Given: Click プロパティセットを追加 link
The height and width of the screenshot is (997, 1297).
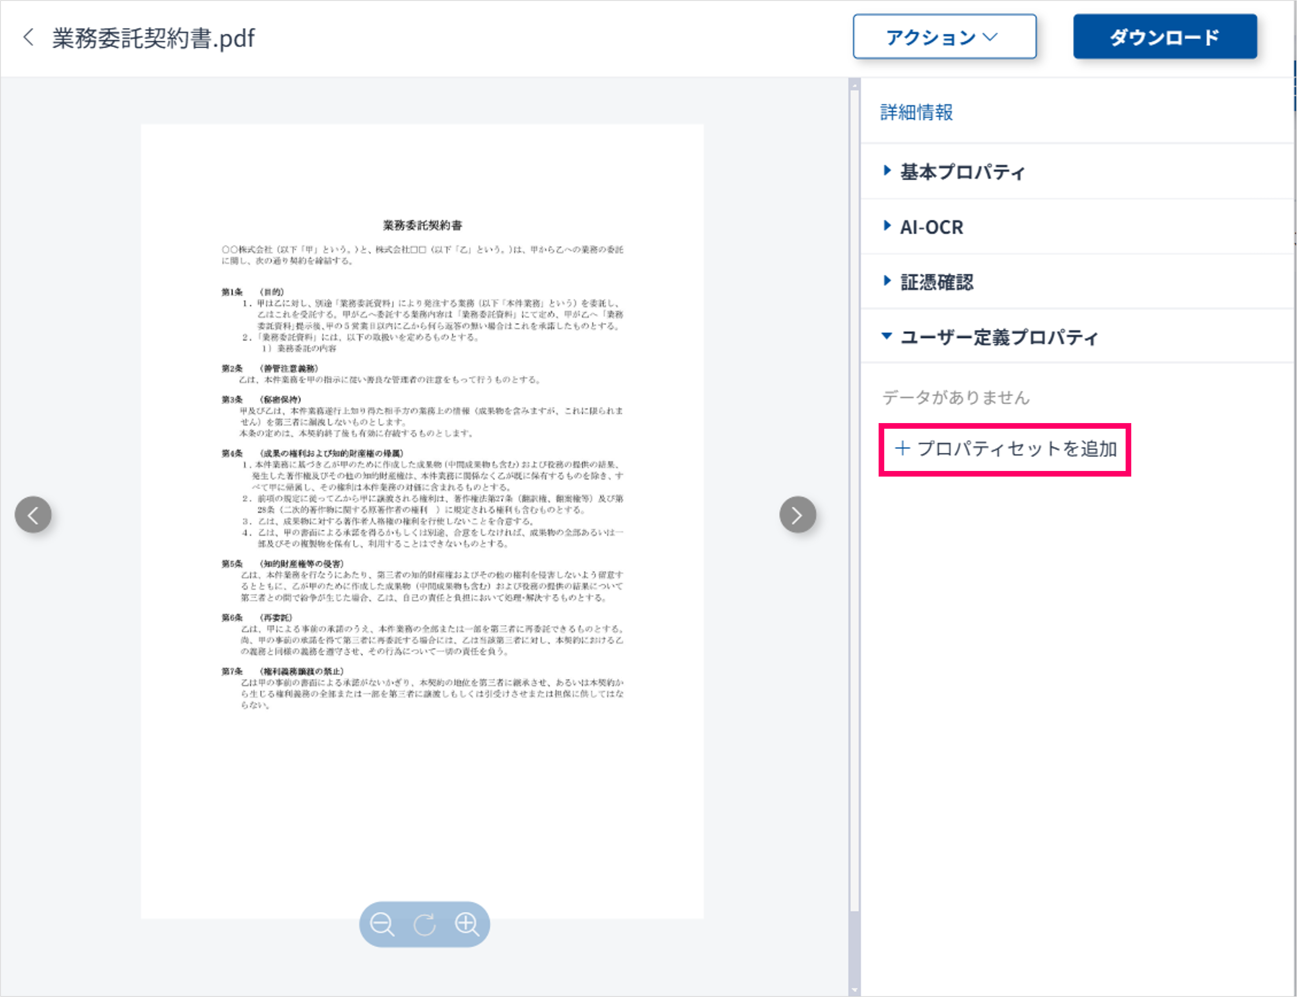Looking at the screenshot, I should coord(1017,449).
